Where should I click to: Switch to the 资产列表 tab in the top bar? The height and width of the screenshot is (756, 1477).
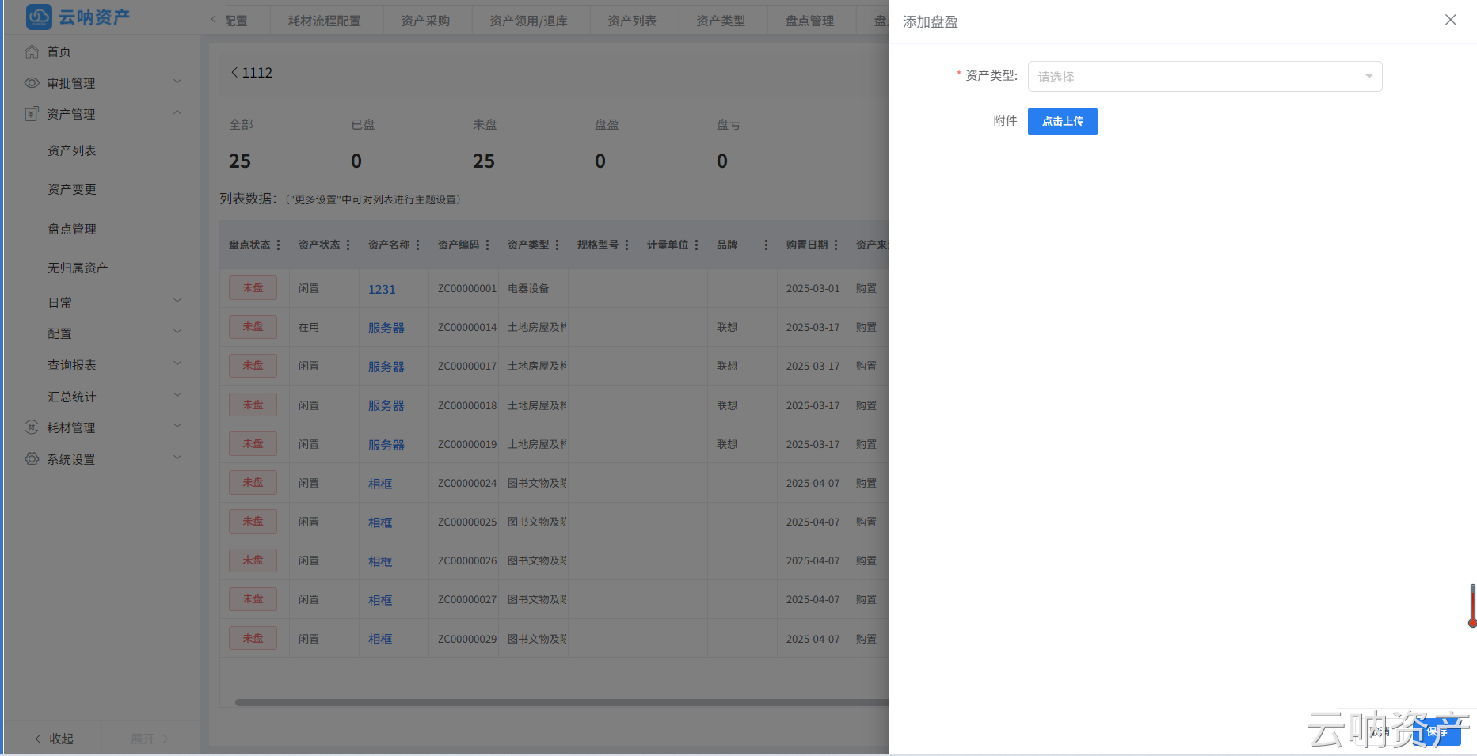(x=633, y=21)
